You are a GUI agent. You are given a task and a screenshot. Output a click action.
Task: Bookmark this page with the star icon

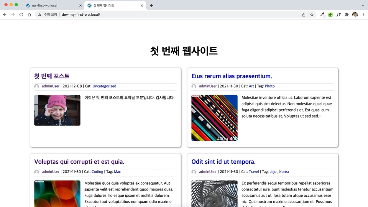[312, 15]
